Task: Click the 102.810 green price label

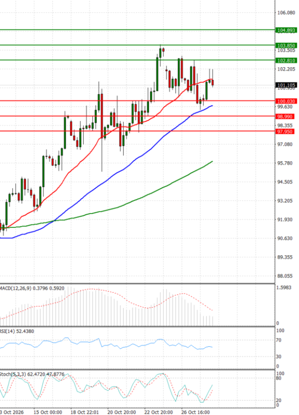Action: pos(286,60)
